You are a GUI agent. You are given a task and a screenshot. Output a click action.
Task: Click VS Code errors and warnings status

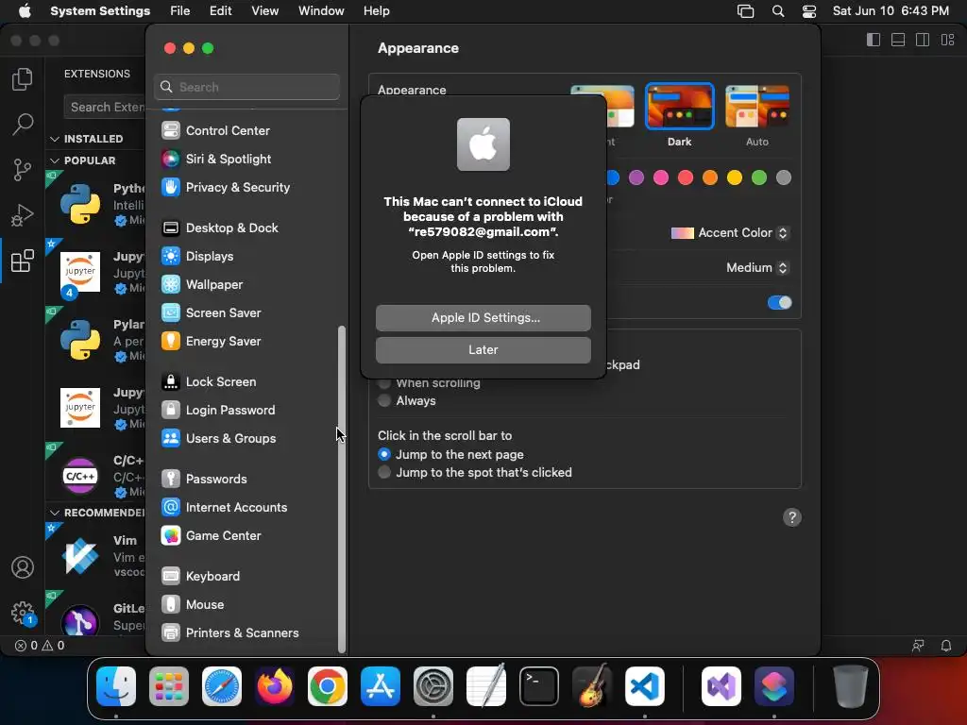[x=40, y=646]
